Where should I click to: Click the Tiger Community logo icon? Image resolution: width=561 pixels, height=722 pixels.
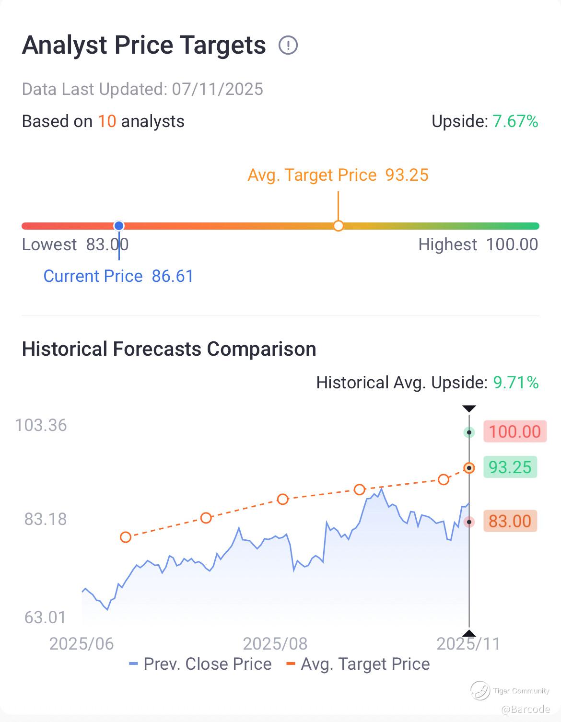[479, 690]
